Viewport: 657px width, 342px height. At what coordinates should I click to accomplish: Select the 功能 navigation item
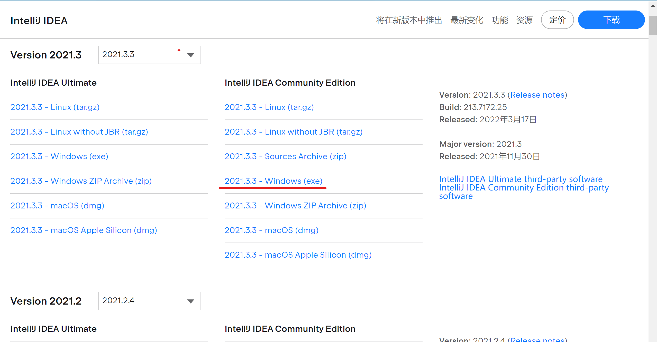click(x=499, y=20)
